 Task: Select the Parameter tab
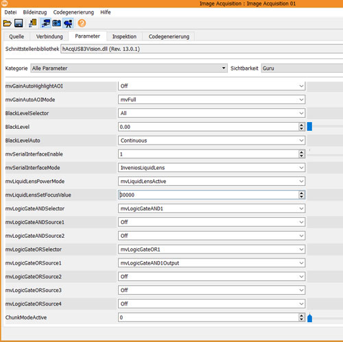88,36
